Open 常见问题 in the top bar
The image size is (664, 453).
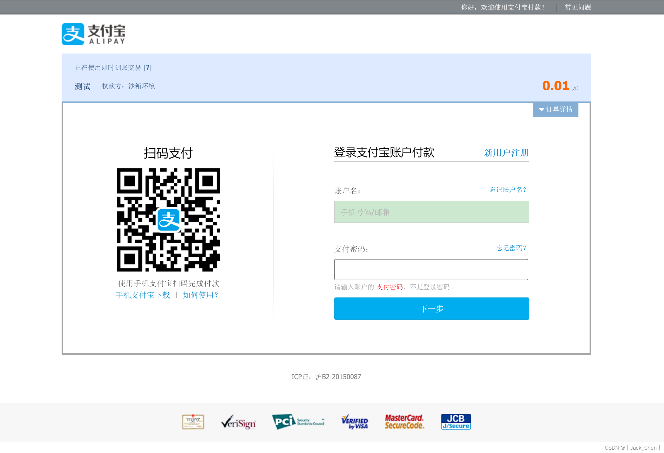(577, 8)
